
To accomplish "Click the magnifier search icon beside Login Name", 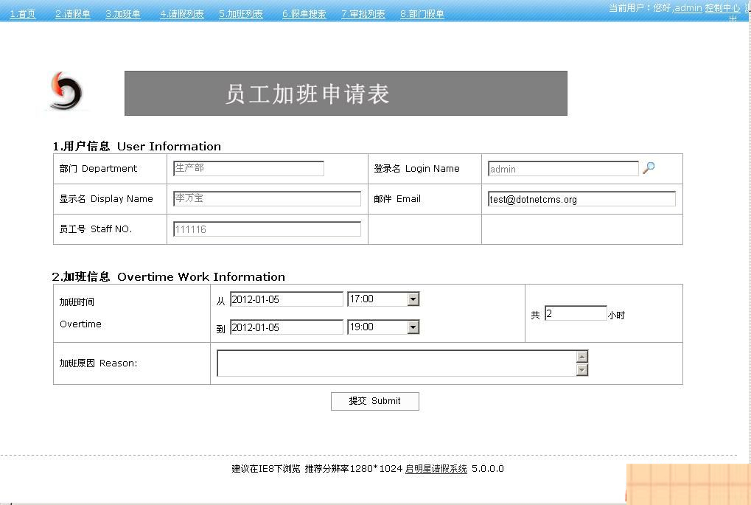I will tap(648, 168).
